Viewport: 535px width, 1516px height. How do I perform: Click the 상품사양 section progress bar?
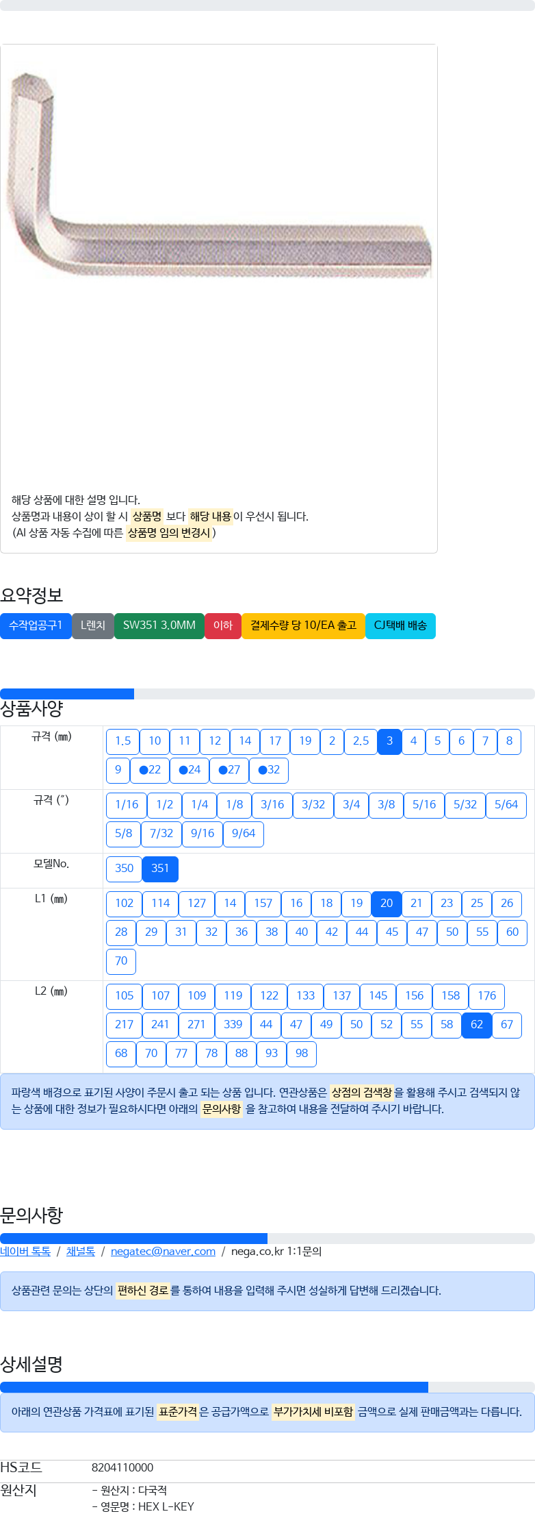267,694
